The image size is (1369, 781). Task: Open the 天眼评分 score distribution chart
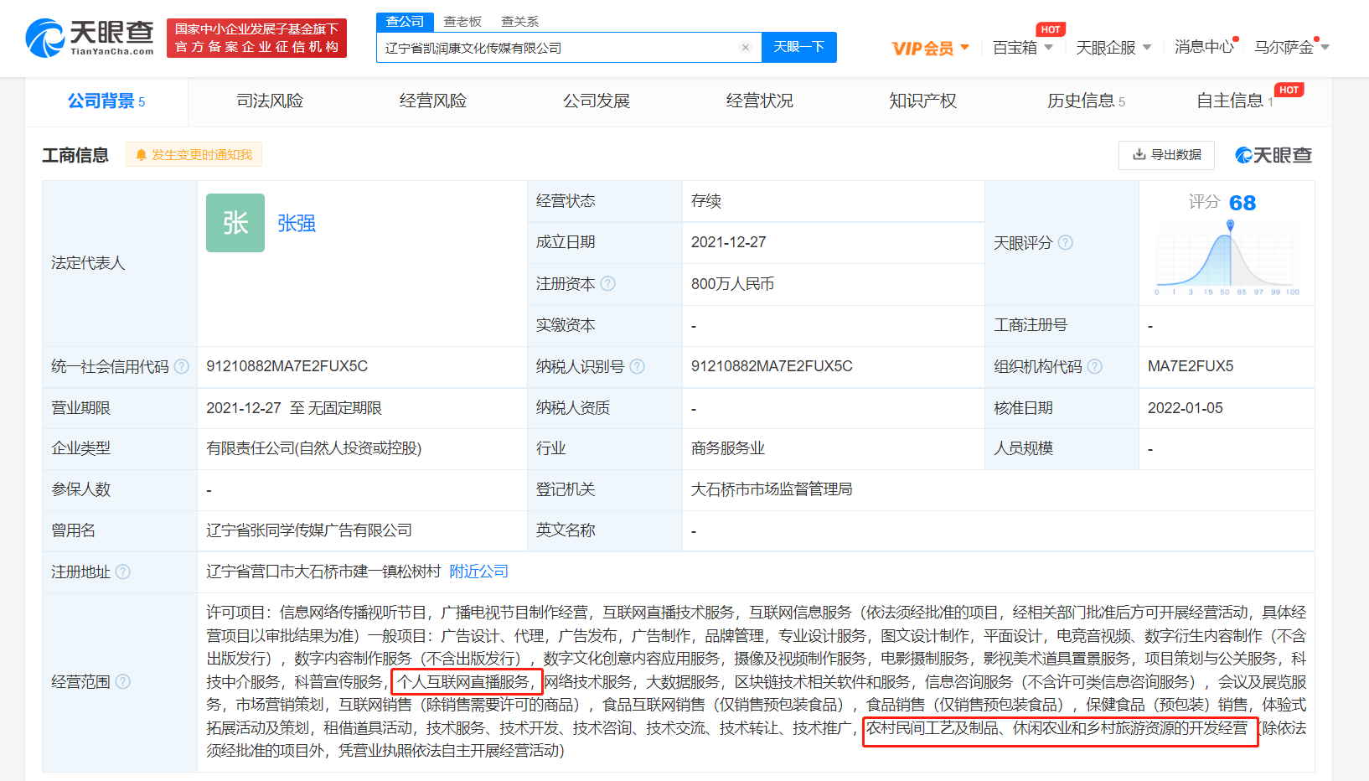coord(1227,258)
